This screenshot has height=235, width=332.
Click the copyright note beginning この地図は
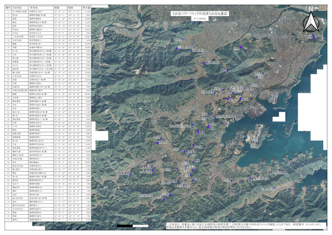246,226
